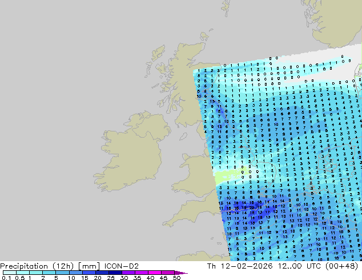362x280 pixels.
Task: Select the 5–10 mm legend color box
Action: 62,273
